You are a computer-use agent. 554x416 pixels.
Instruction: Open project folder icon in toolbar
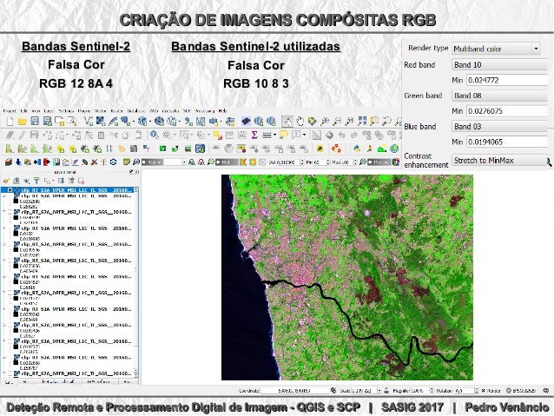click(x=23, y=122)
